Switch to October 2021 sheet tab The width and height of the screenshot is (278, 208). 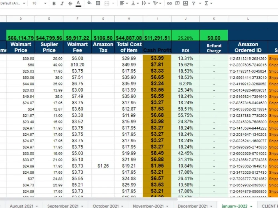tap(106, 206)
